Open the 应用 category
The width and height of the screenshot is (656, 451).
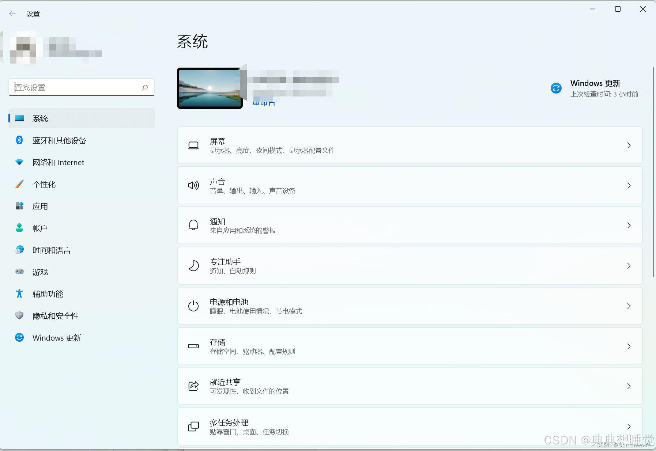82,206
